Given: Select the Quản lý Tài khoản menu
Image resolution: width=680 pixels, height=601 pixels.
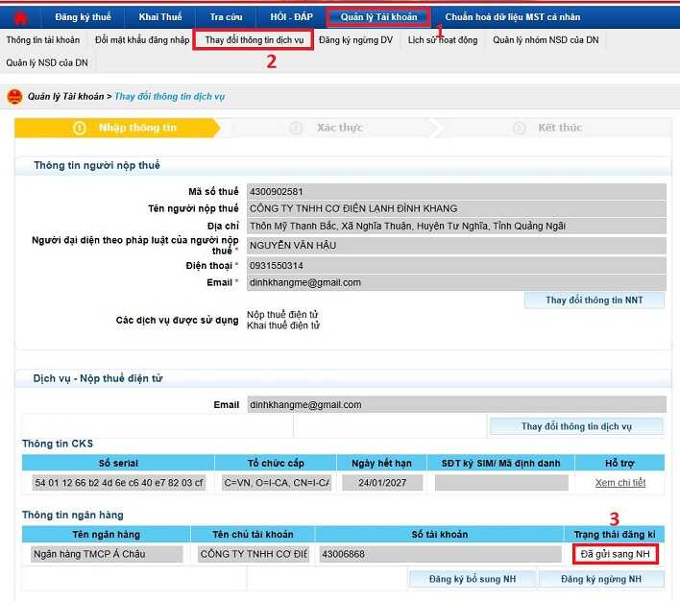Looking at the screenshot, I should point(378,17).
